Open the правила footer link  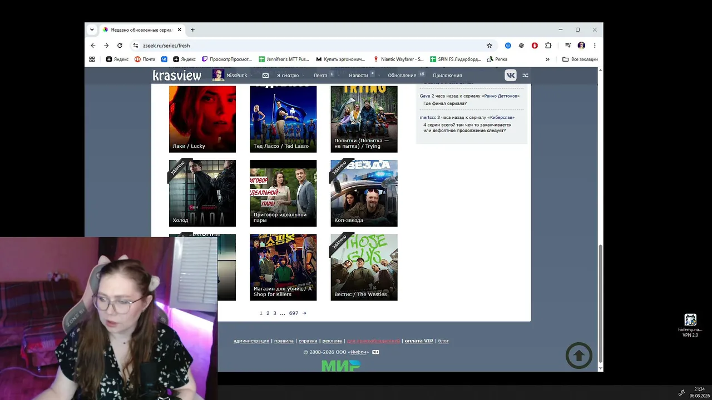click(x=284, y=341)
